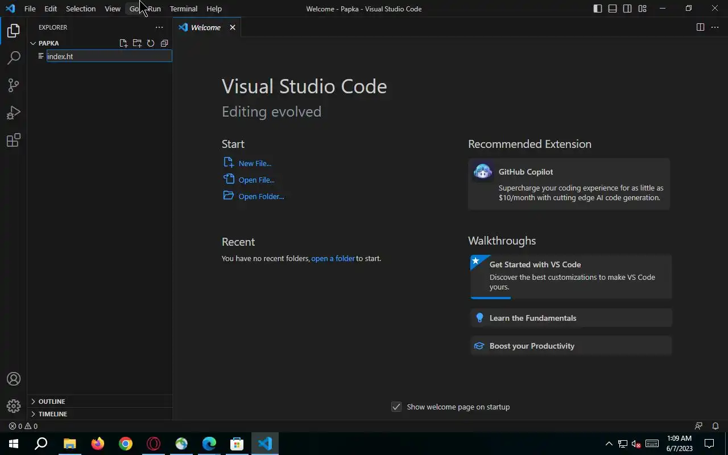
Task: Open the touch keyboard tray icon
Action: click(652, 444)
